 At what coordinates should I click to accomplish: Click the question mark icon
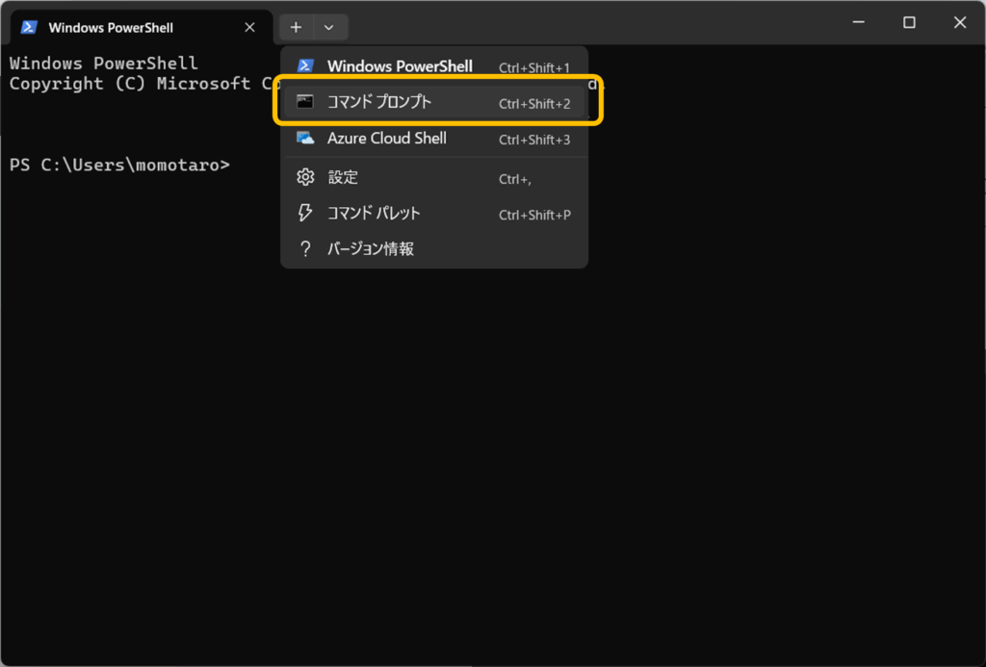click(305, 249)
